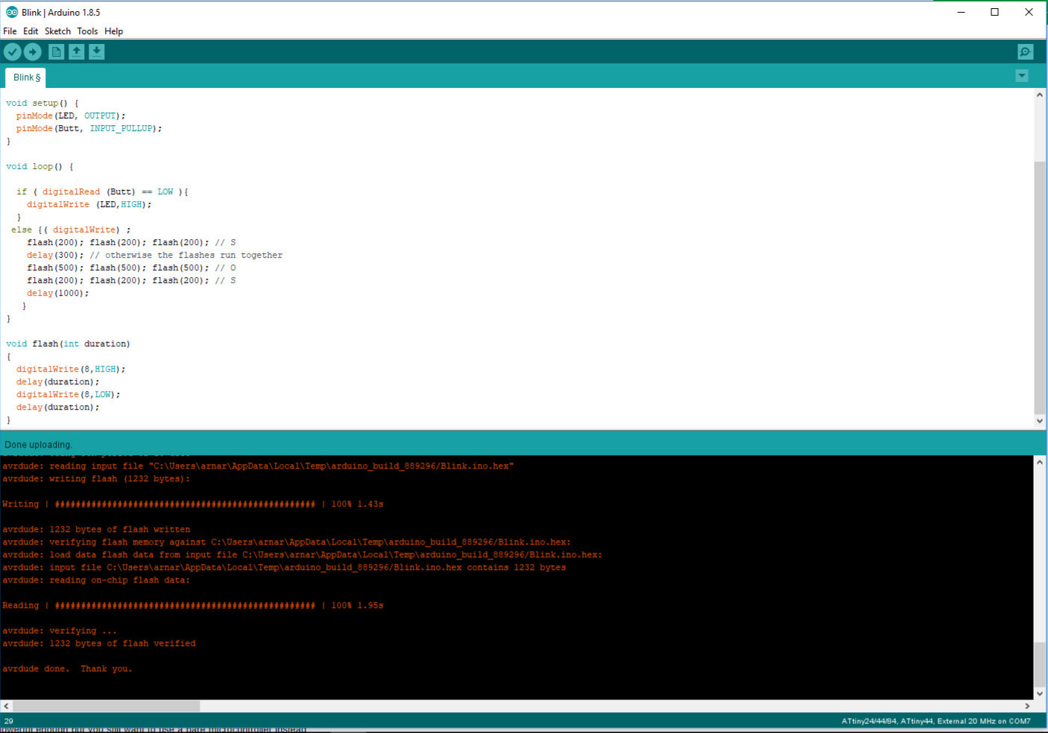Click the console vertical scrollbar thumb
The height and width of the screenshot is (733, 1048).
tap(1040, 664)
